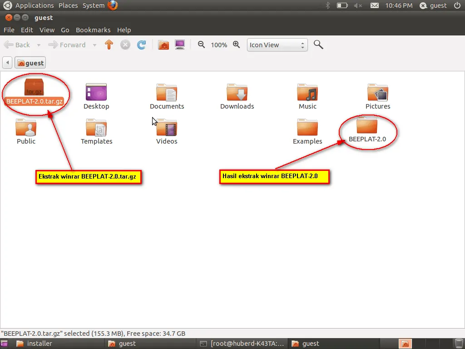Open Trash applet in bottom panel
The height and width of the screenshot is (349, 465).
point(459,344)
